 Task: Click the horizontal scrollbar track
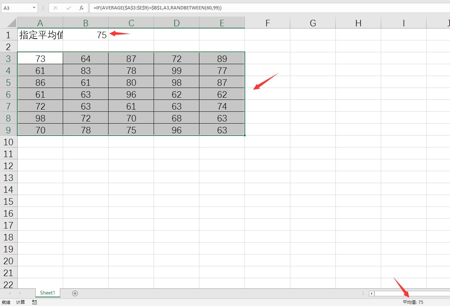click(x=412, y=293)
